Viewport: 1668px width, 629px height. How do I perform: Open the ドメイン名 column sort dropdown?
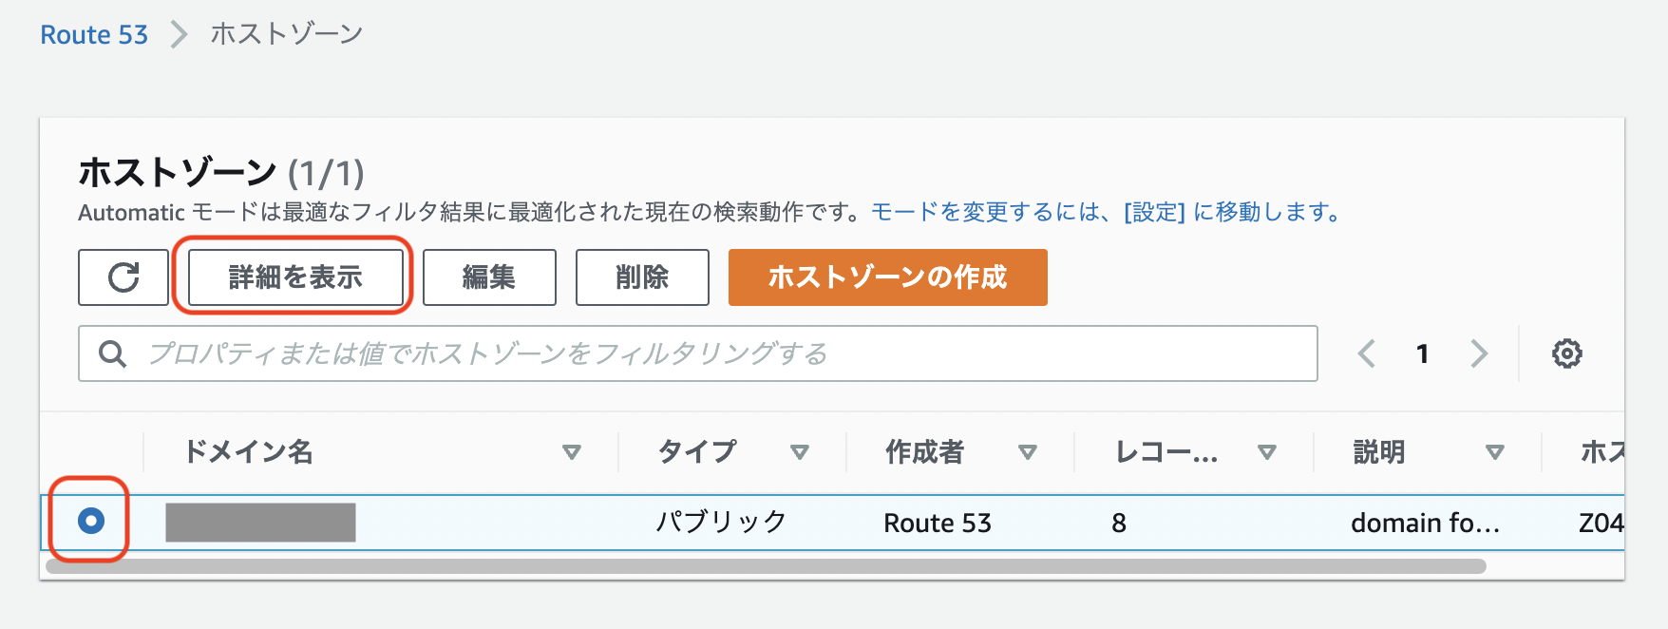572,452
